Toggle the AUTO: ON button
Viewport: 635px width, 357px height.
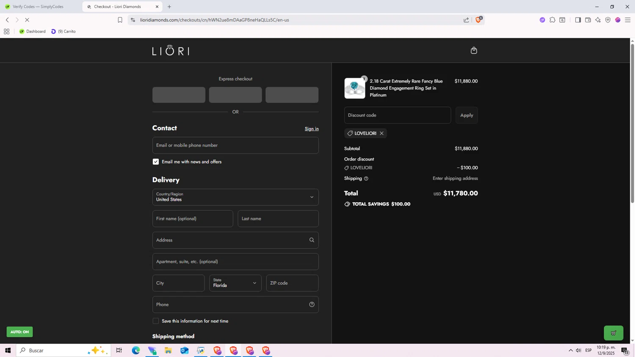[19, 332]
